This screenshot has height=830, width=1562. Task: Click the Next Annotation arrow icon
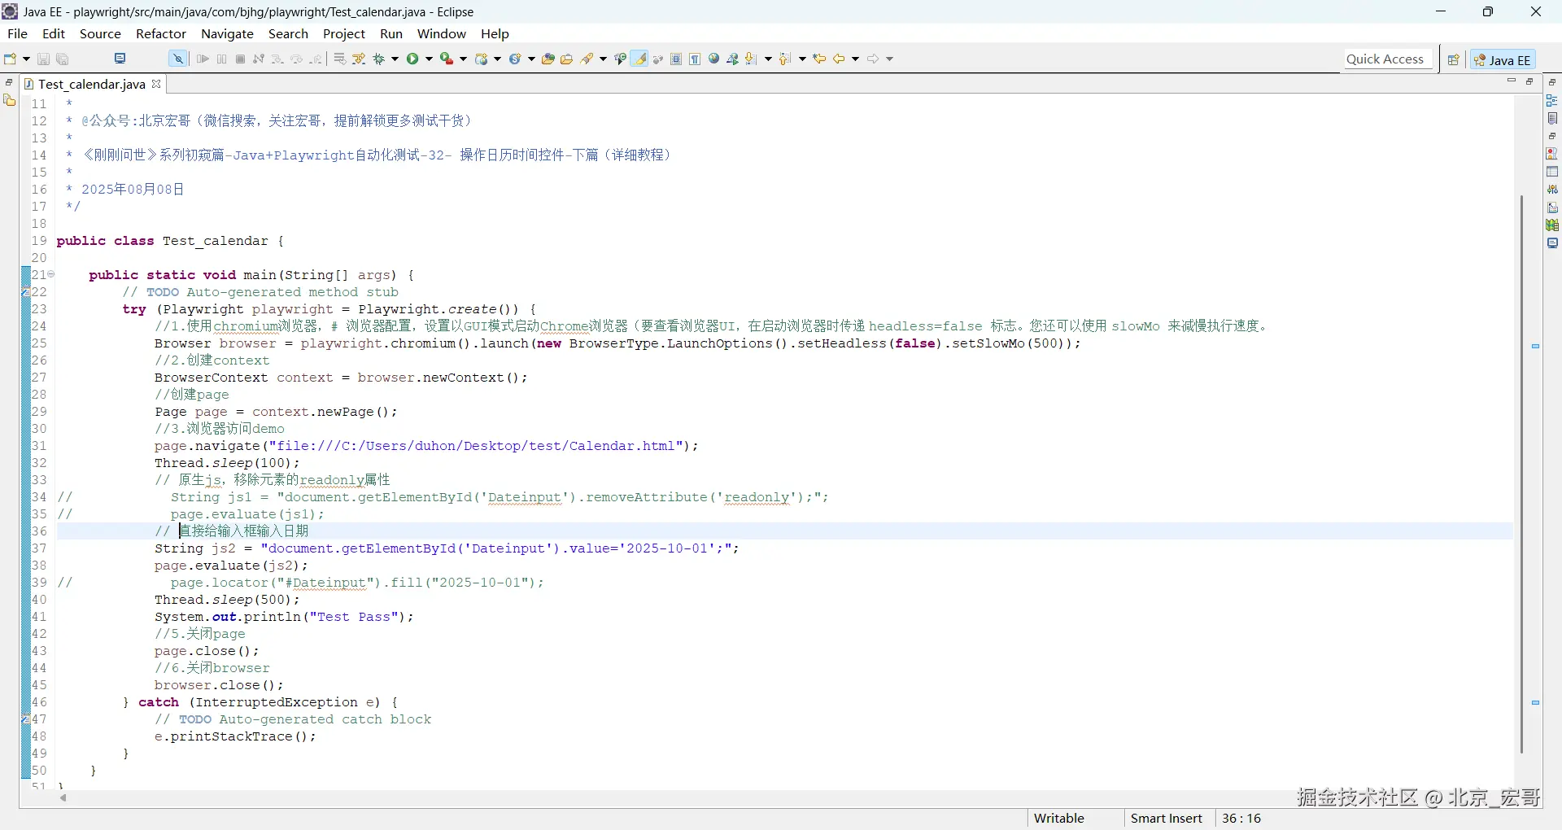(752, 59)
